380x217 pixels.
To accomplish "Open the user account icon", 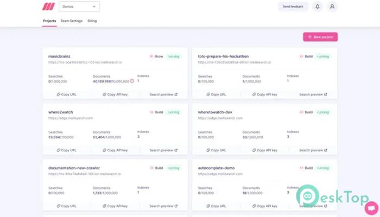I will (332, 7).
